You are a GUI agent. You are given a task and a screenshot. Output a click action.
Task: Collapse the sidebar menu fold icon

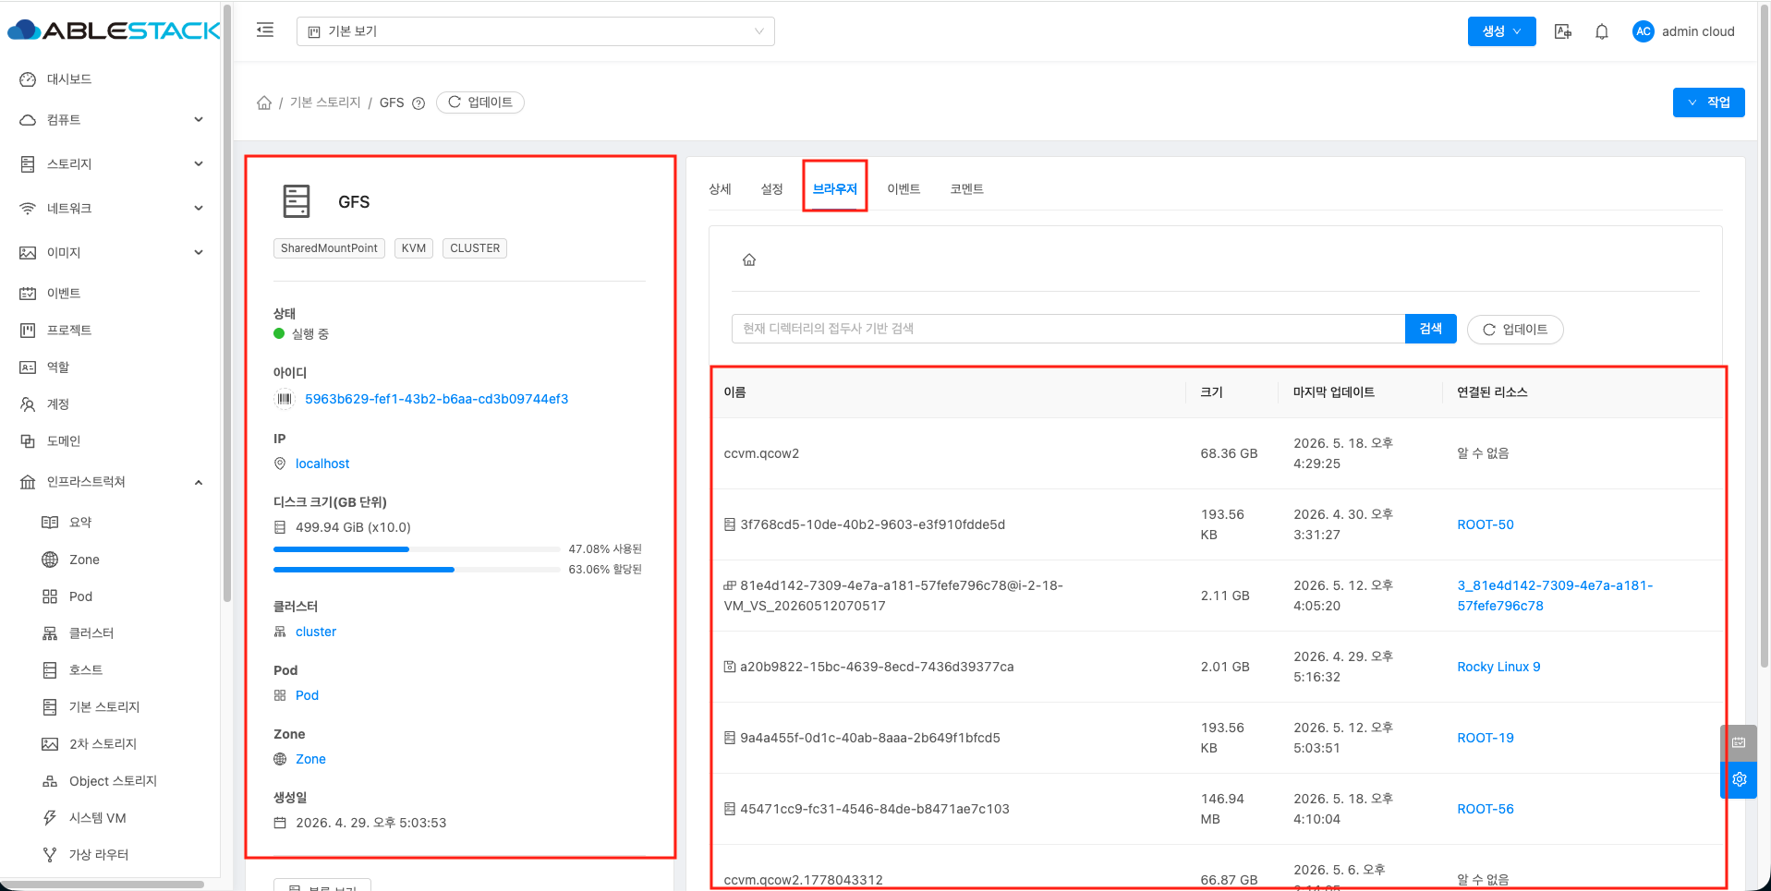coord(265,30)
